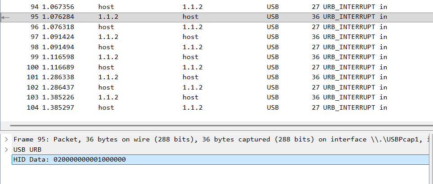Viewport: 433px width, 184px height.
Task: Select packet number 98 in the list
Action: (x=34, y=47)
